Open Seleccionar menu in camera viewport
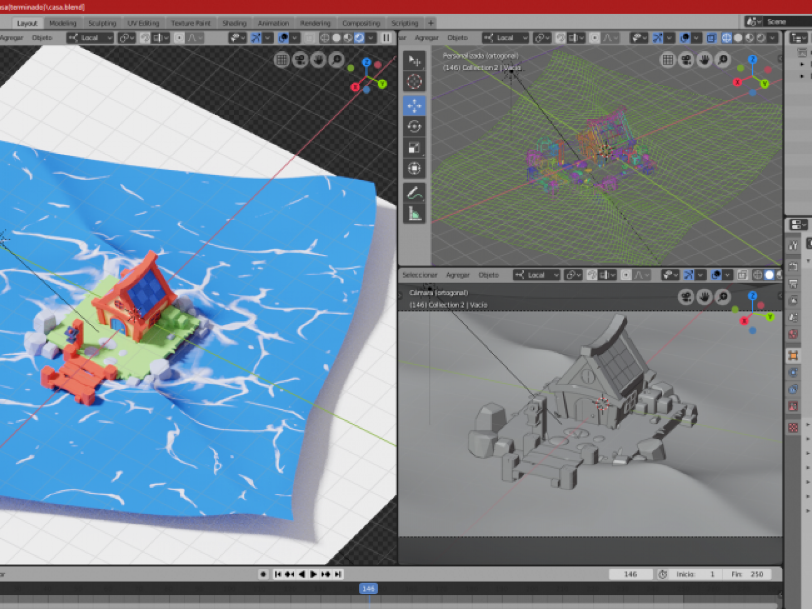Viewport: 812px width, 609px height. 420,275
